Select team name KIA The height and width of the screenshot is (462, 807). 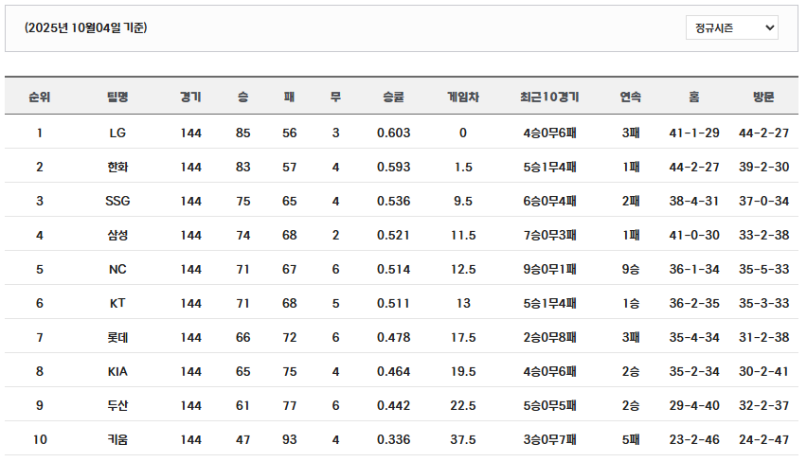click(117, 371)
